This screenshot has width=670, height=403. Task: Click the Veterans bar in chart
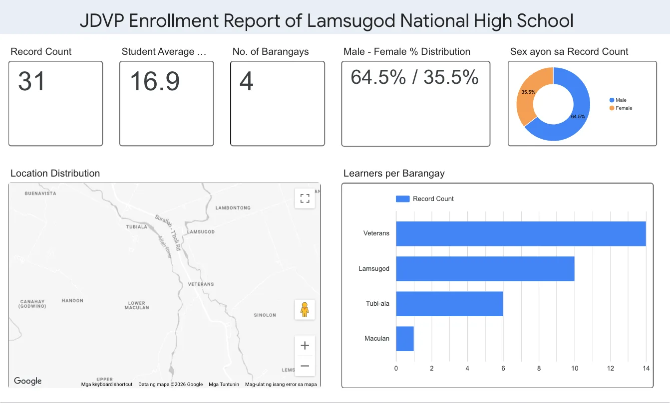point(521,233)
